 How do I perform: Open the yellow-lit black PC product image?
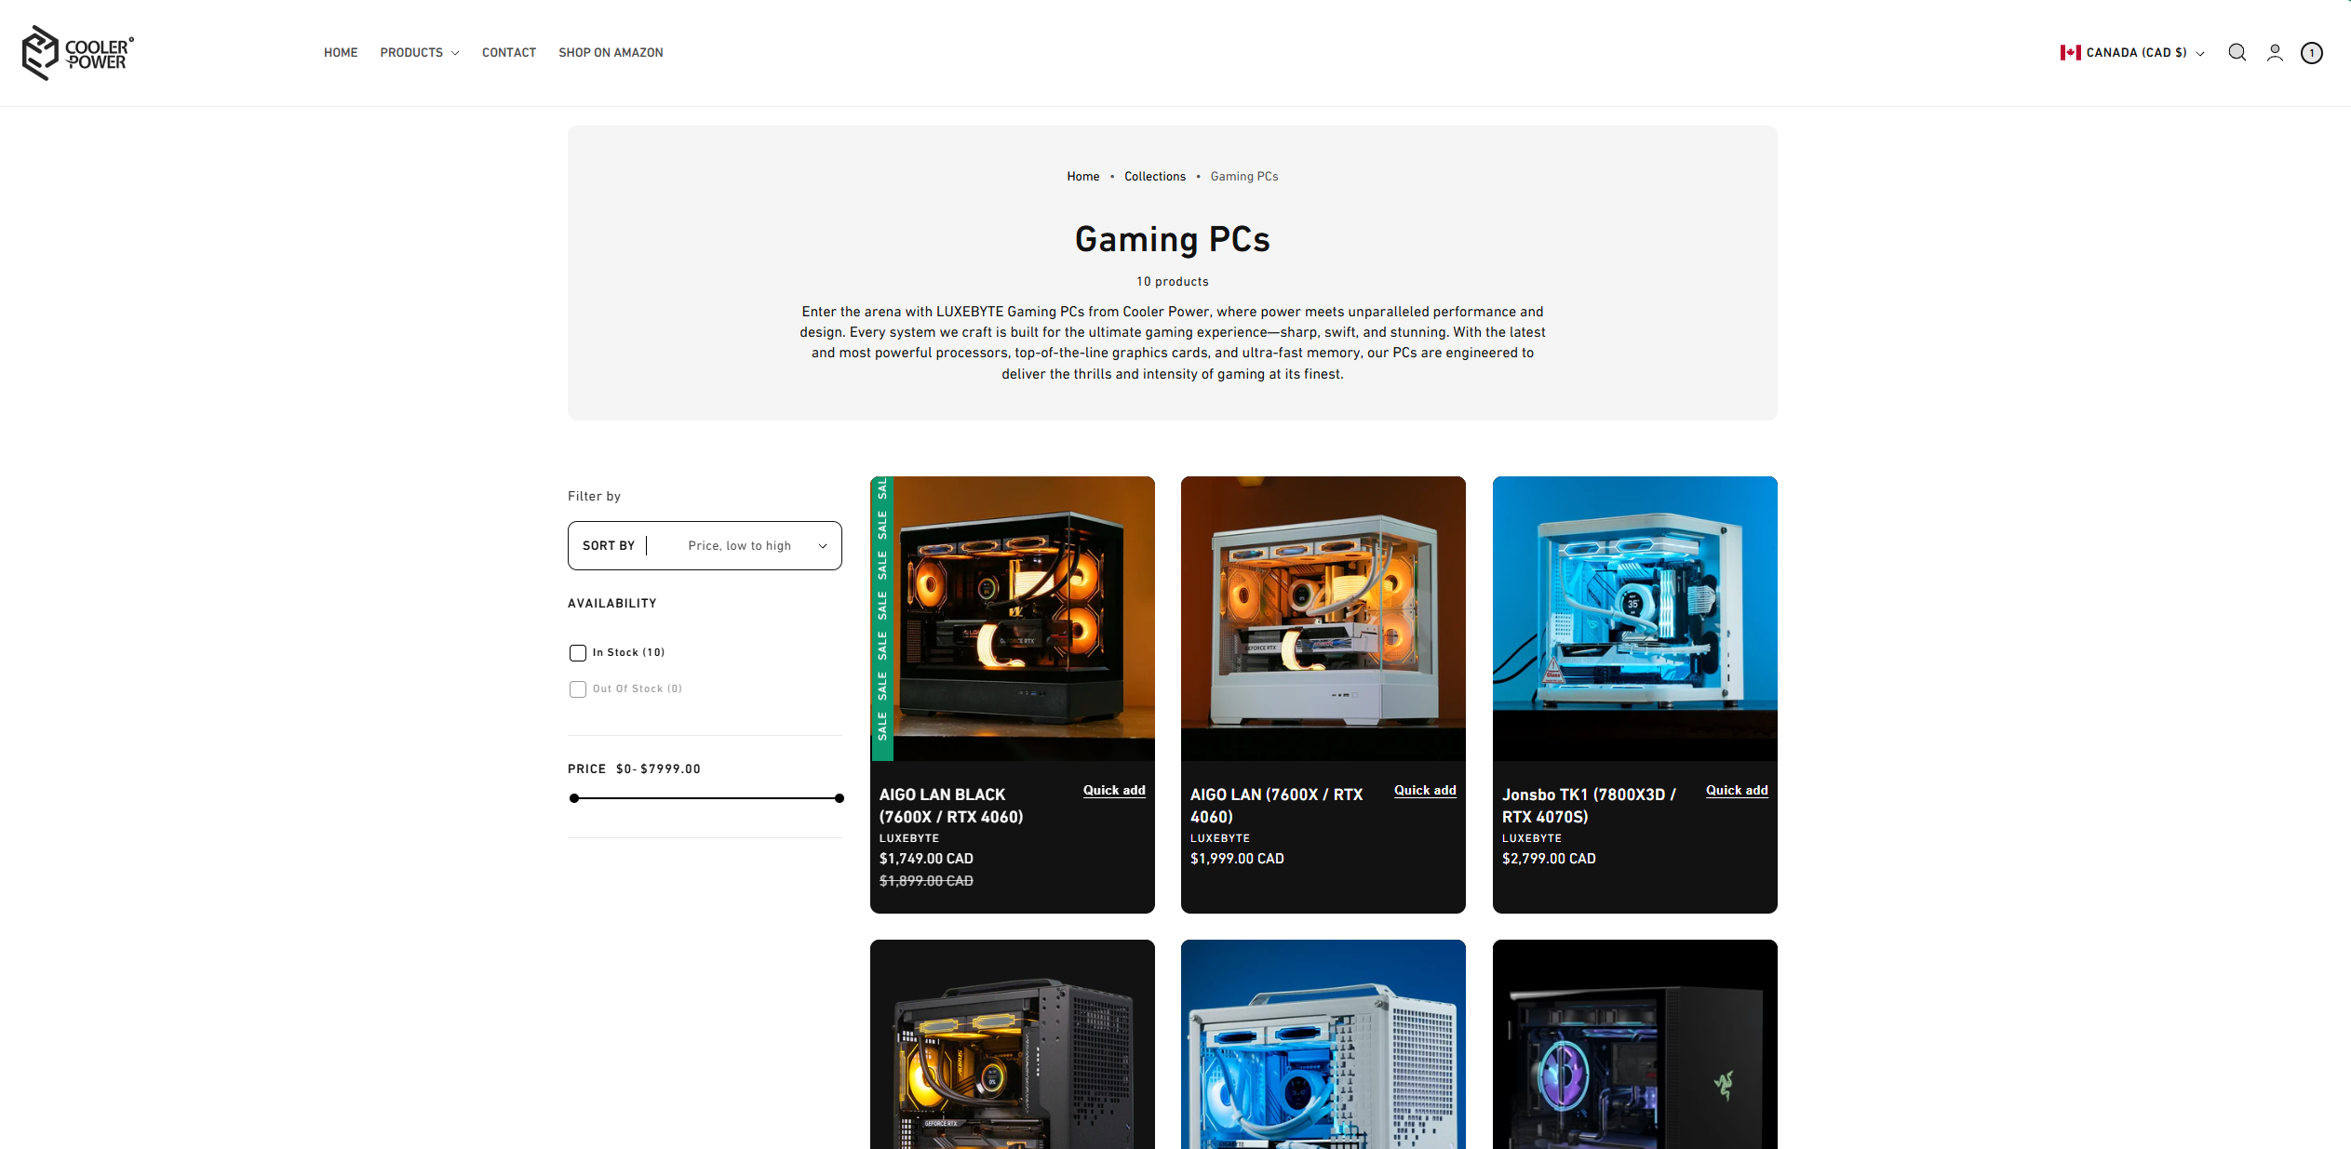pyautogui.click(x=1013, y=1044)
